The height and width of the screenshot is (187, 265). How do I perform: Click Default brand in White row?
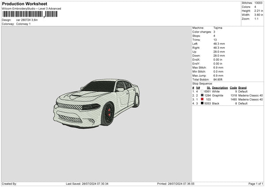point(243,91)
